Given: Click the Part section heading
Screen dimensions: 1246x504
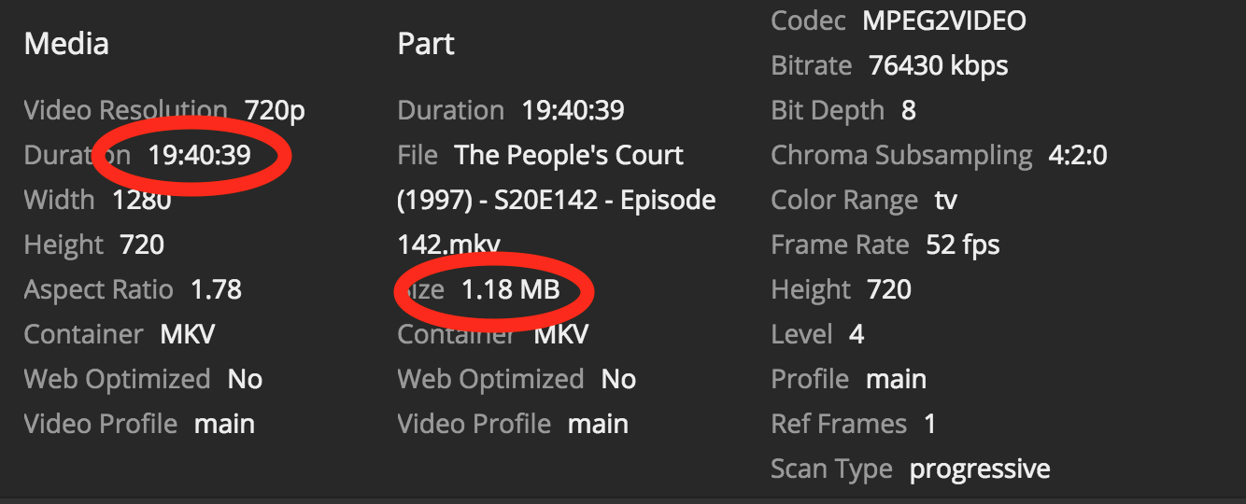Looking at the screenshot, I should [x=426, y=44].
